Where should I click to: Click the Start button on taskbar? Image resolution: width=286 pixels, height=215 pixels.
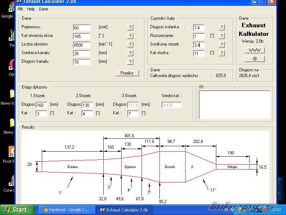pyautogui.click(x=17, y=210)
